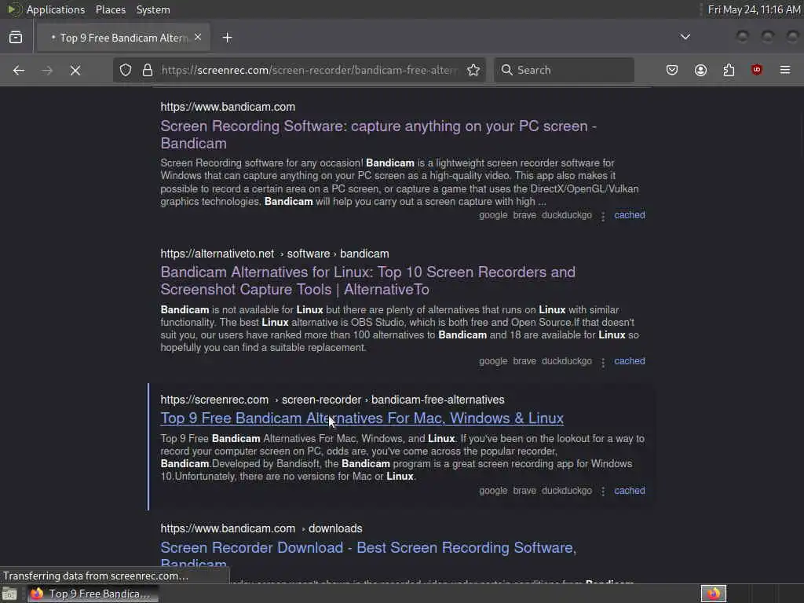Go back to the previous page
The width and height of the screenshot is (804, 603).
[x=19, y=70]
